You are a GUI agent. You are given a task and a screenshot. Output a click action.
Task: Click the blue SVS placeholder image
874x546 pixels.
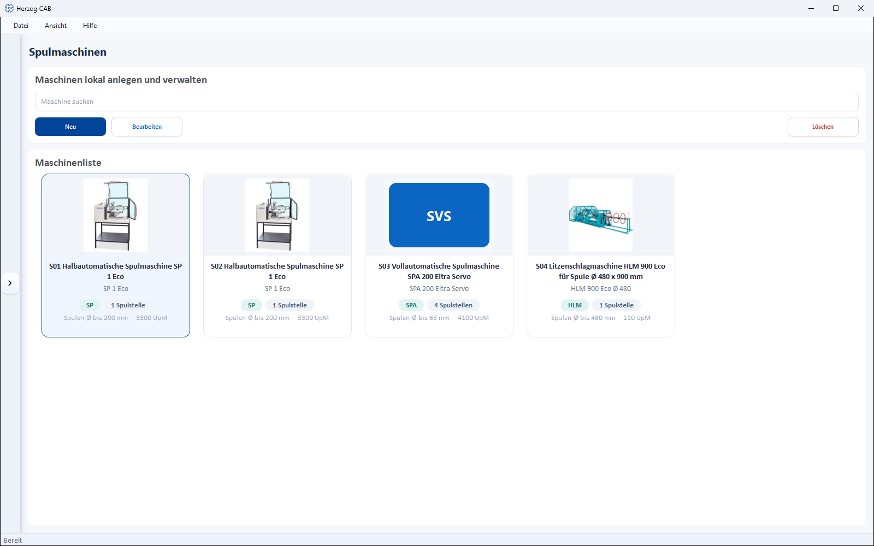(x=439, y=215)
